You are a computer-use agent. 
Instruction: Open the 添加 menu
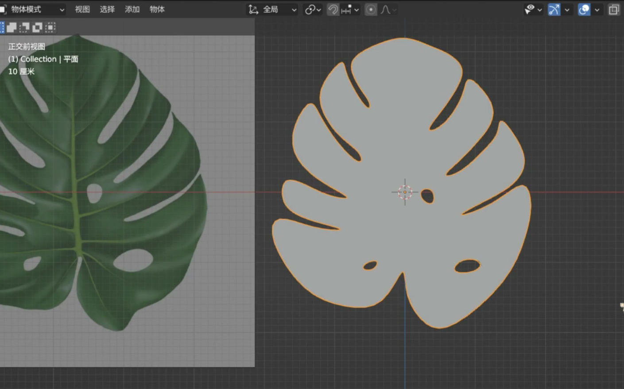point(132,9)
